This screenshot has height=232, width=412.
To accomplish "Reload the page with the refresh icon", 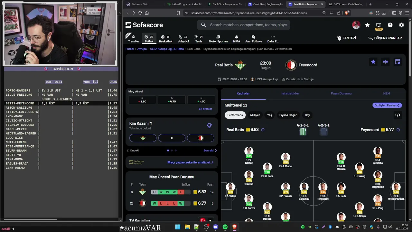I will 140,13.
